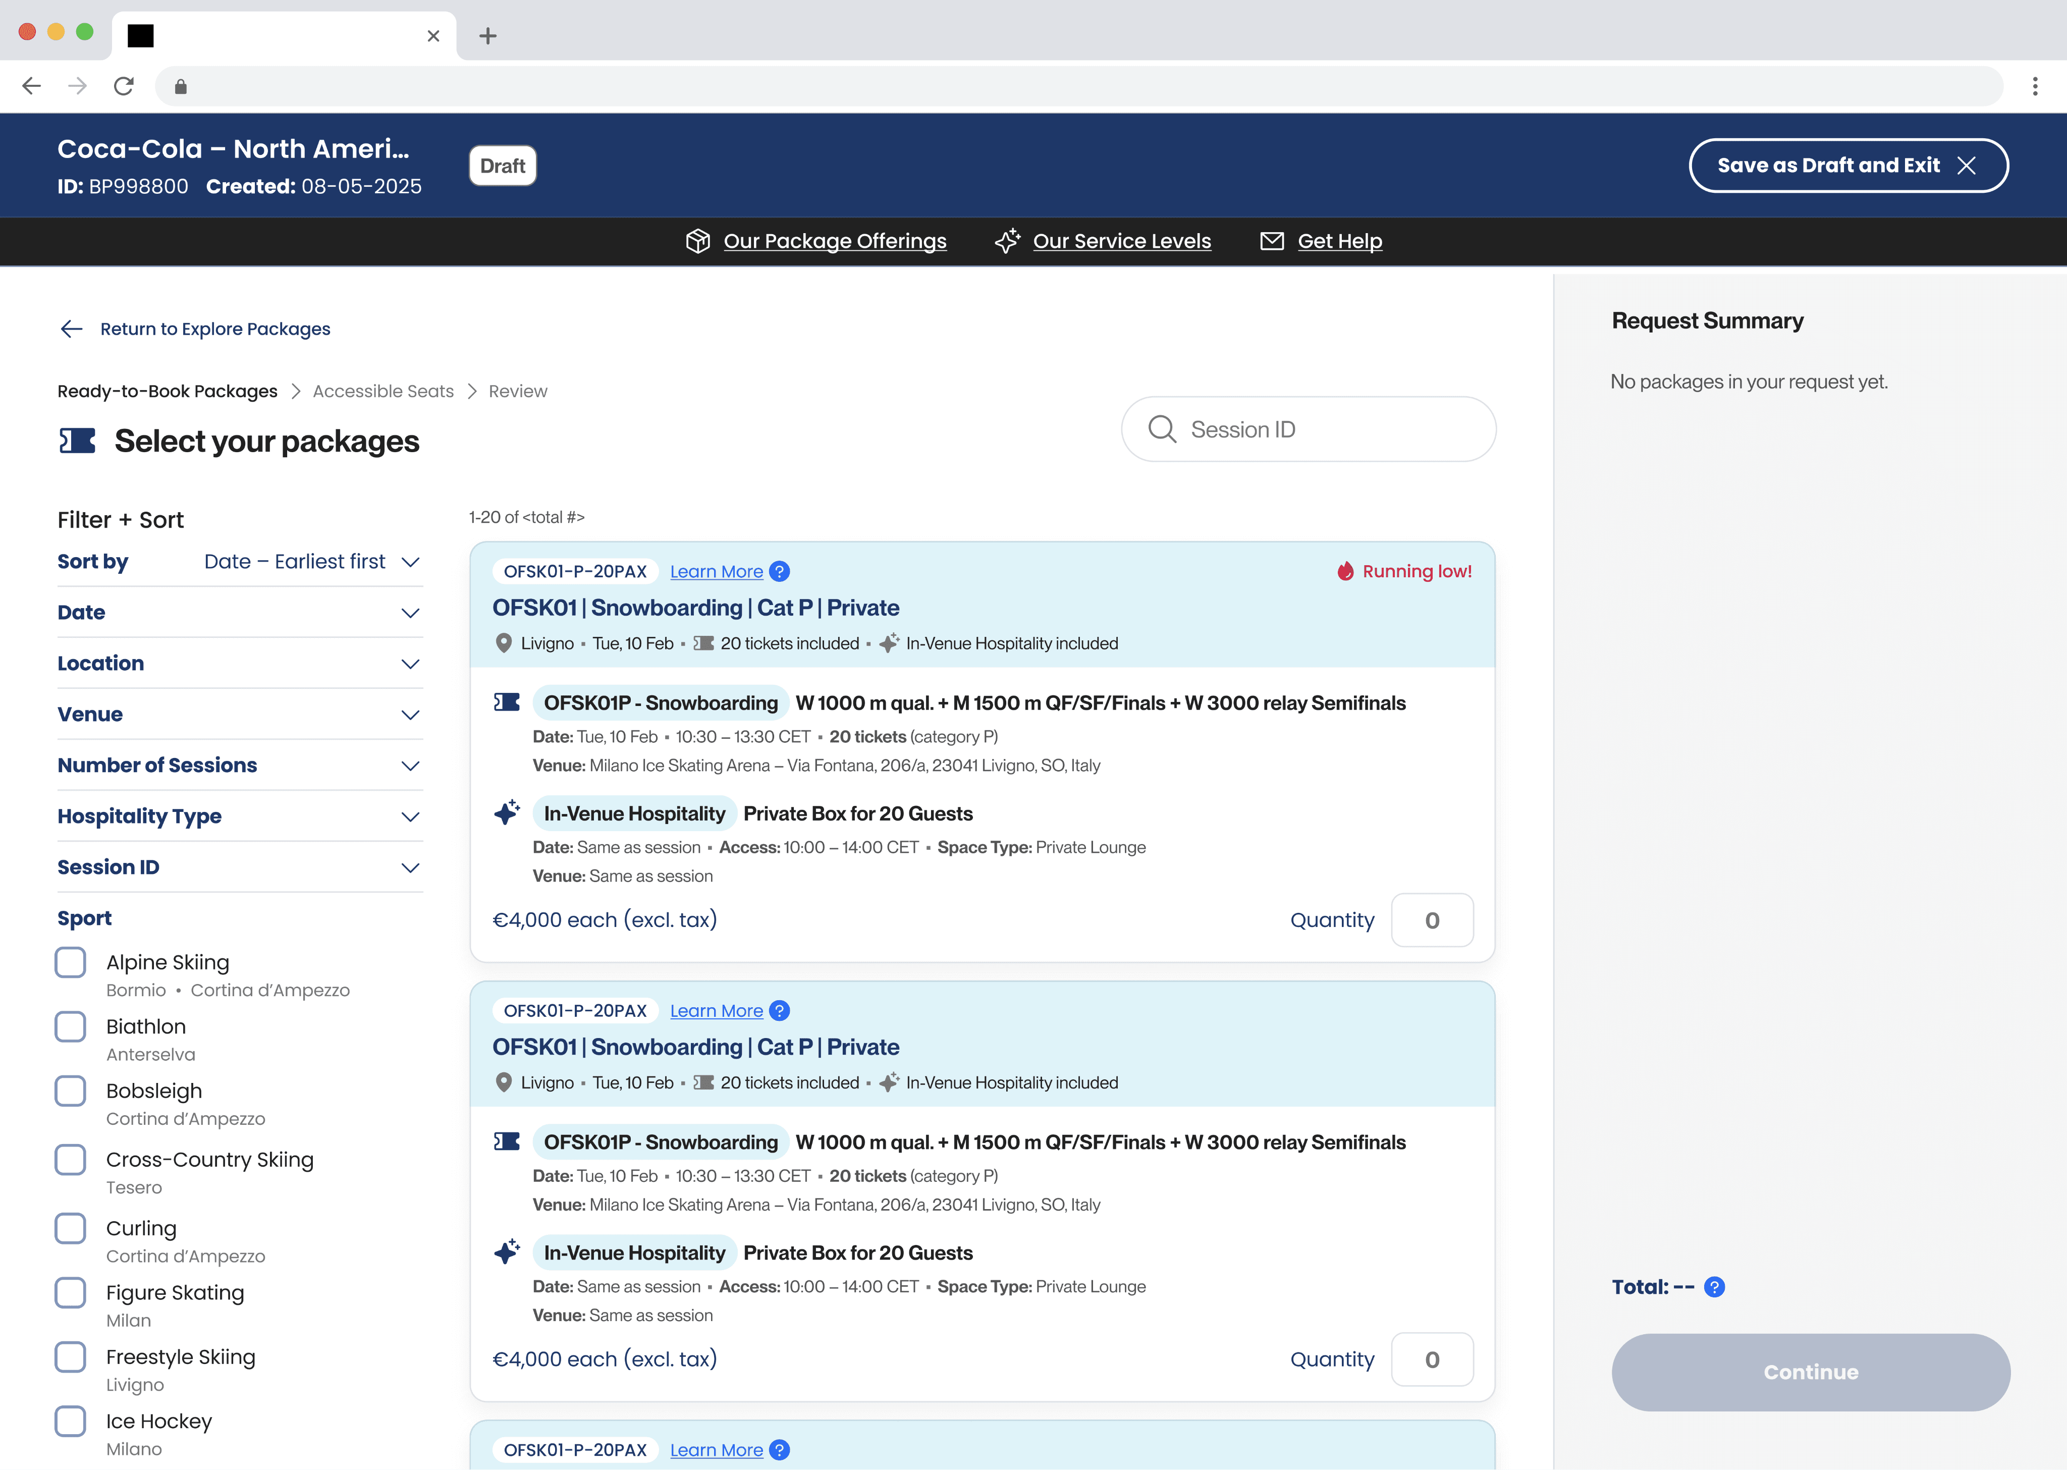The height and width of the screenshot is (1470, 2067).
Task: Reload the page with browser refresh icon
Action: click(124, 86)
